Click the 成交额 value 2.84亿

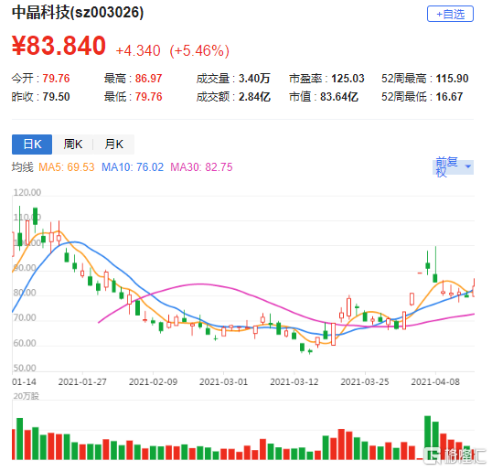[x=254, y=97]
